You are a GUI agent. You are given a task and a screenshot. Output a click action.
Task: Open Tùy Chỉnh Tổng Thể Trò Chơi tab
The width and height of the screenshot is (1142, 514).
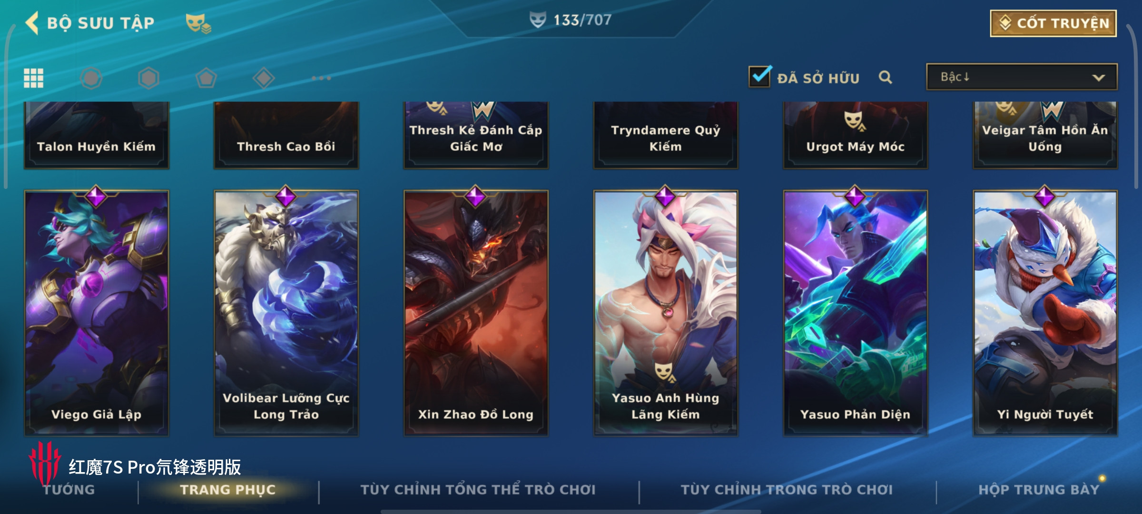coord(478,490)
